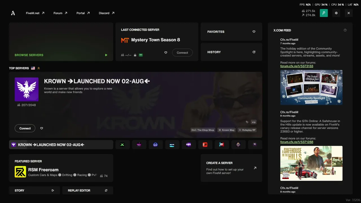The width and height of the screenshot is (361, 203).
Task: Select the red square server icon
Action: pos(205,145)
